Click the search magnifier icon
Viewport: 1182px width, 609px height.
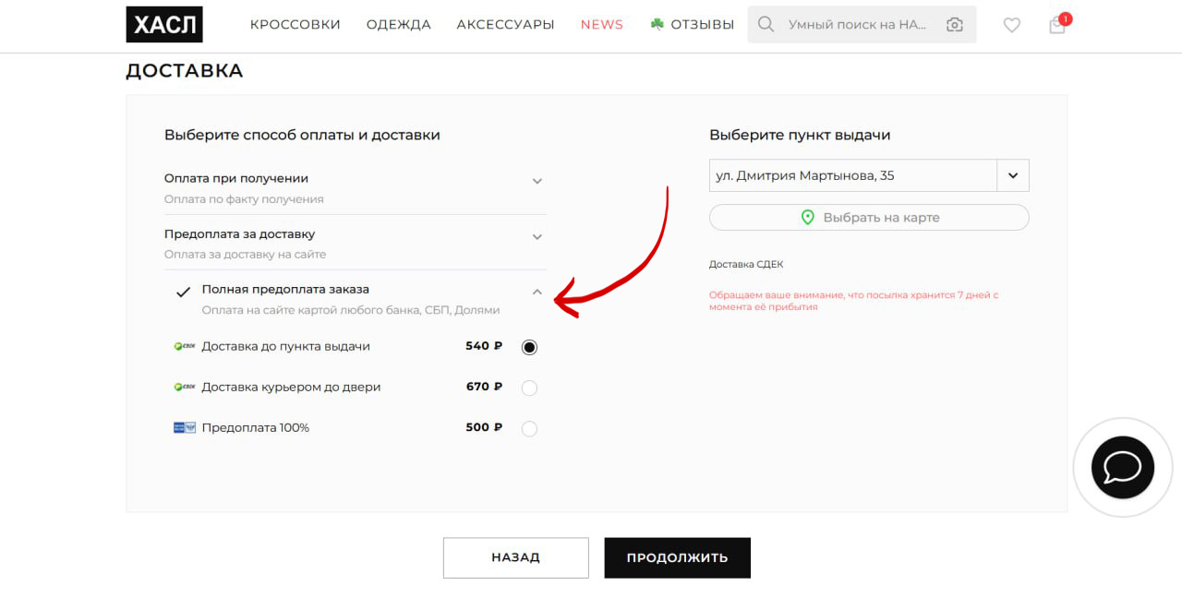[x=766, y=25]
